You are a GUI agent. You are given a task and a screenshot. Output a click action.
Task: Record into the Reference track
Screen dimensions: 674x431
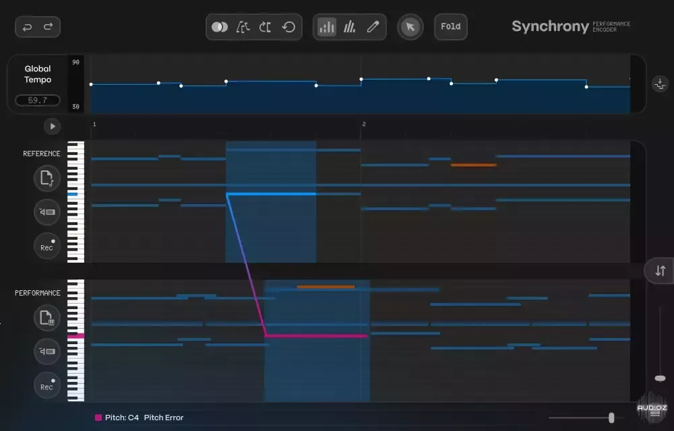tap(47, 246)
